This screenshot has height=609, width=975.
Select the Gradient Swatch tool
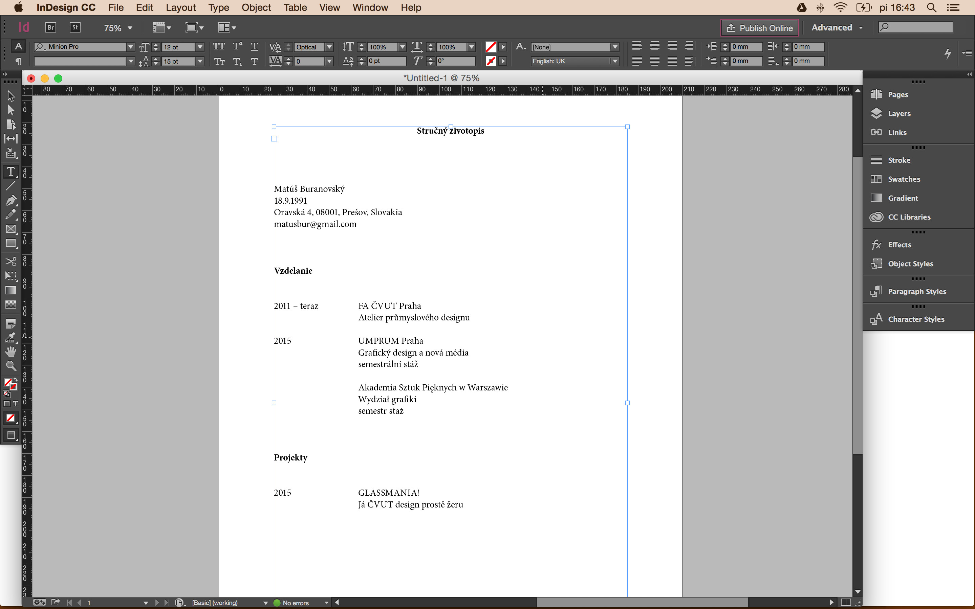point(11,290)
